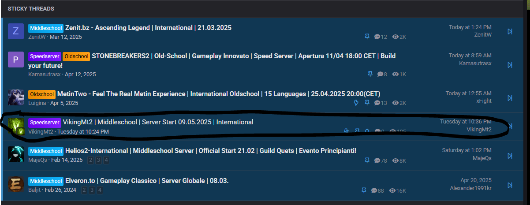
Task: Filter by orange Oldschool tag on MetinTwo
Action: pos(42,94)
